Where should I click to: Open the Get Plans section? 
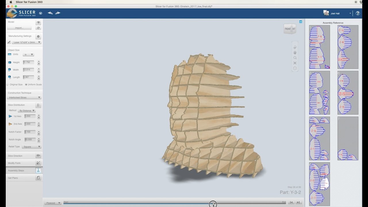[x=24, y=178]
